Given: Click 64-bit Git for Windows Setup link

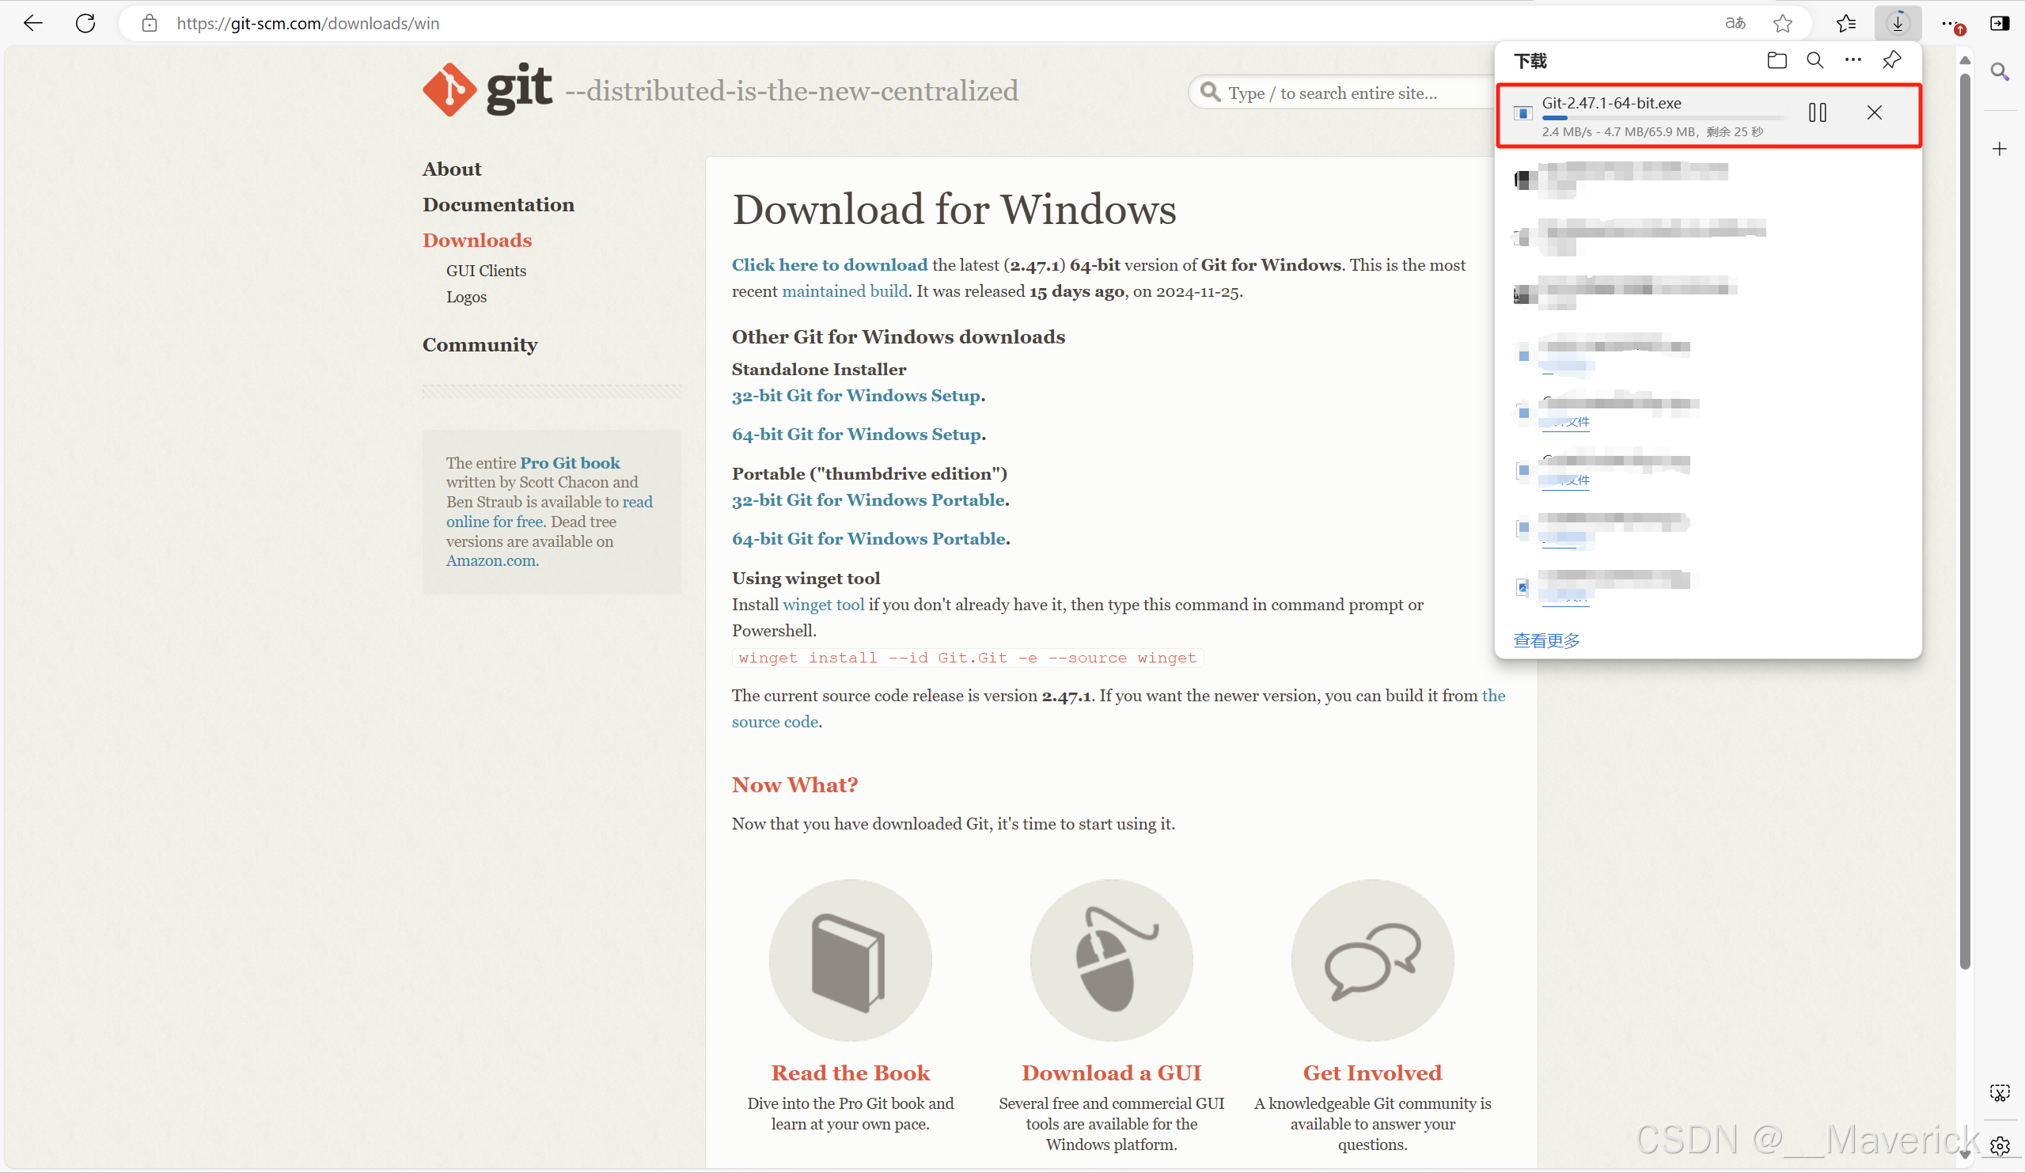Looking at the screenshot, I should point(855,435).
